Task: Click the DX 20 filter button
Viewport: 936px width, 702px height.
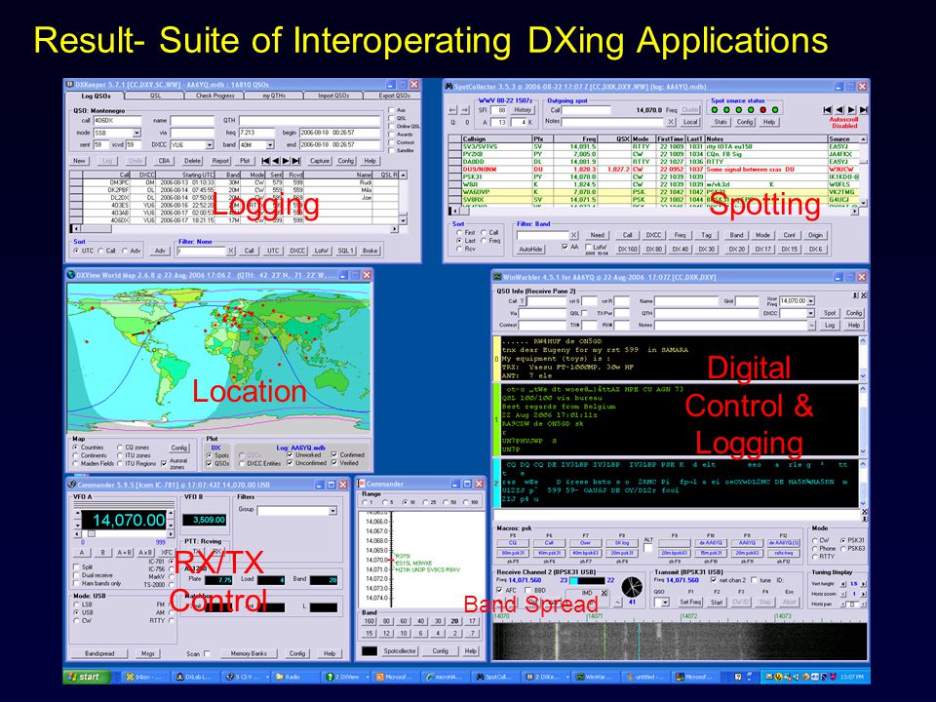Action: 737,249
